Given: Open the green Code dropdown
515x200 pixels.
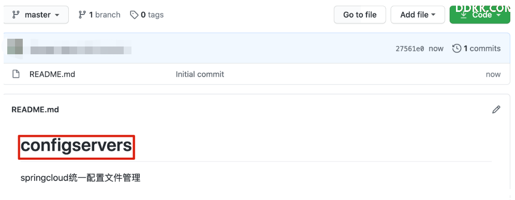Looking at the screenshot, I should (480, 15).
